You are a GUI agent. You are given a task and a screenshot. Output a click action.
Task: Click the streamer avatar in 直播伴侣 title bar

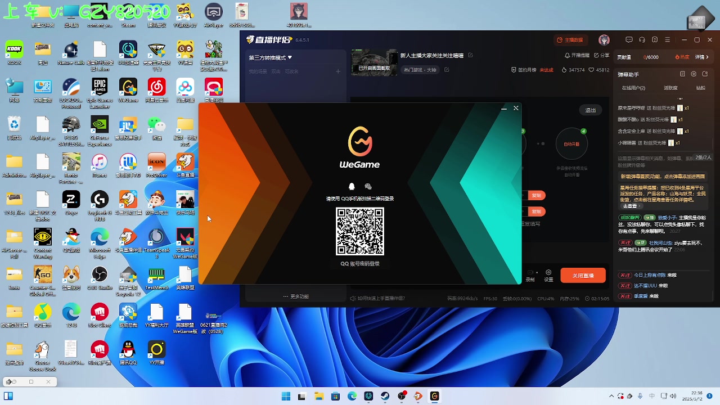(604, 40)
